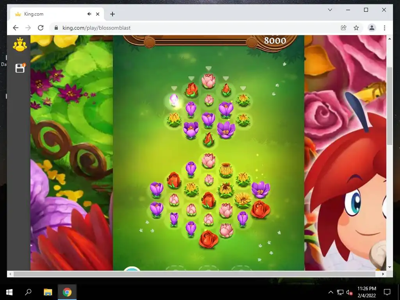Click the page vertical scrollbar thumb

389,106
